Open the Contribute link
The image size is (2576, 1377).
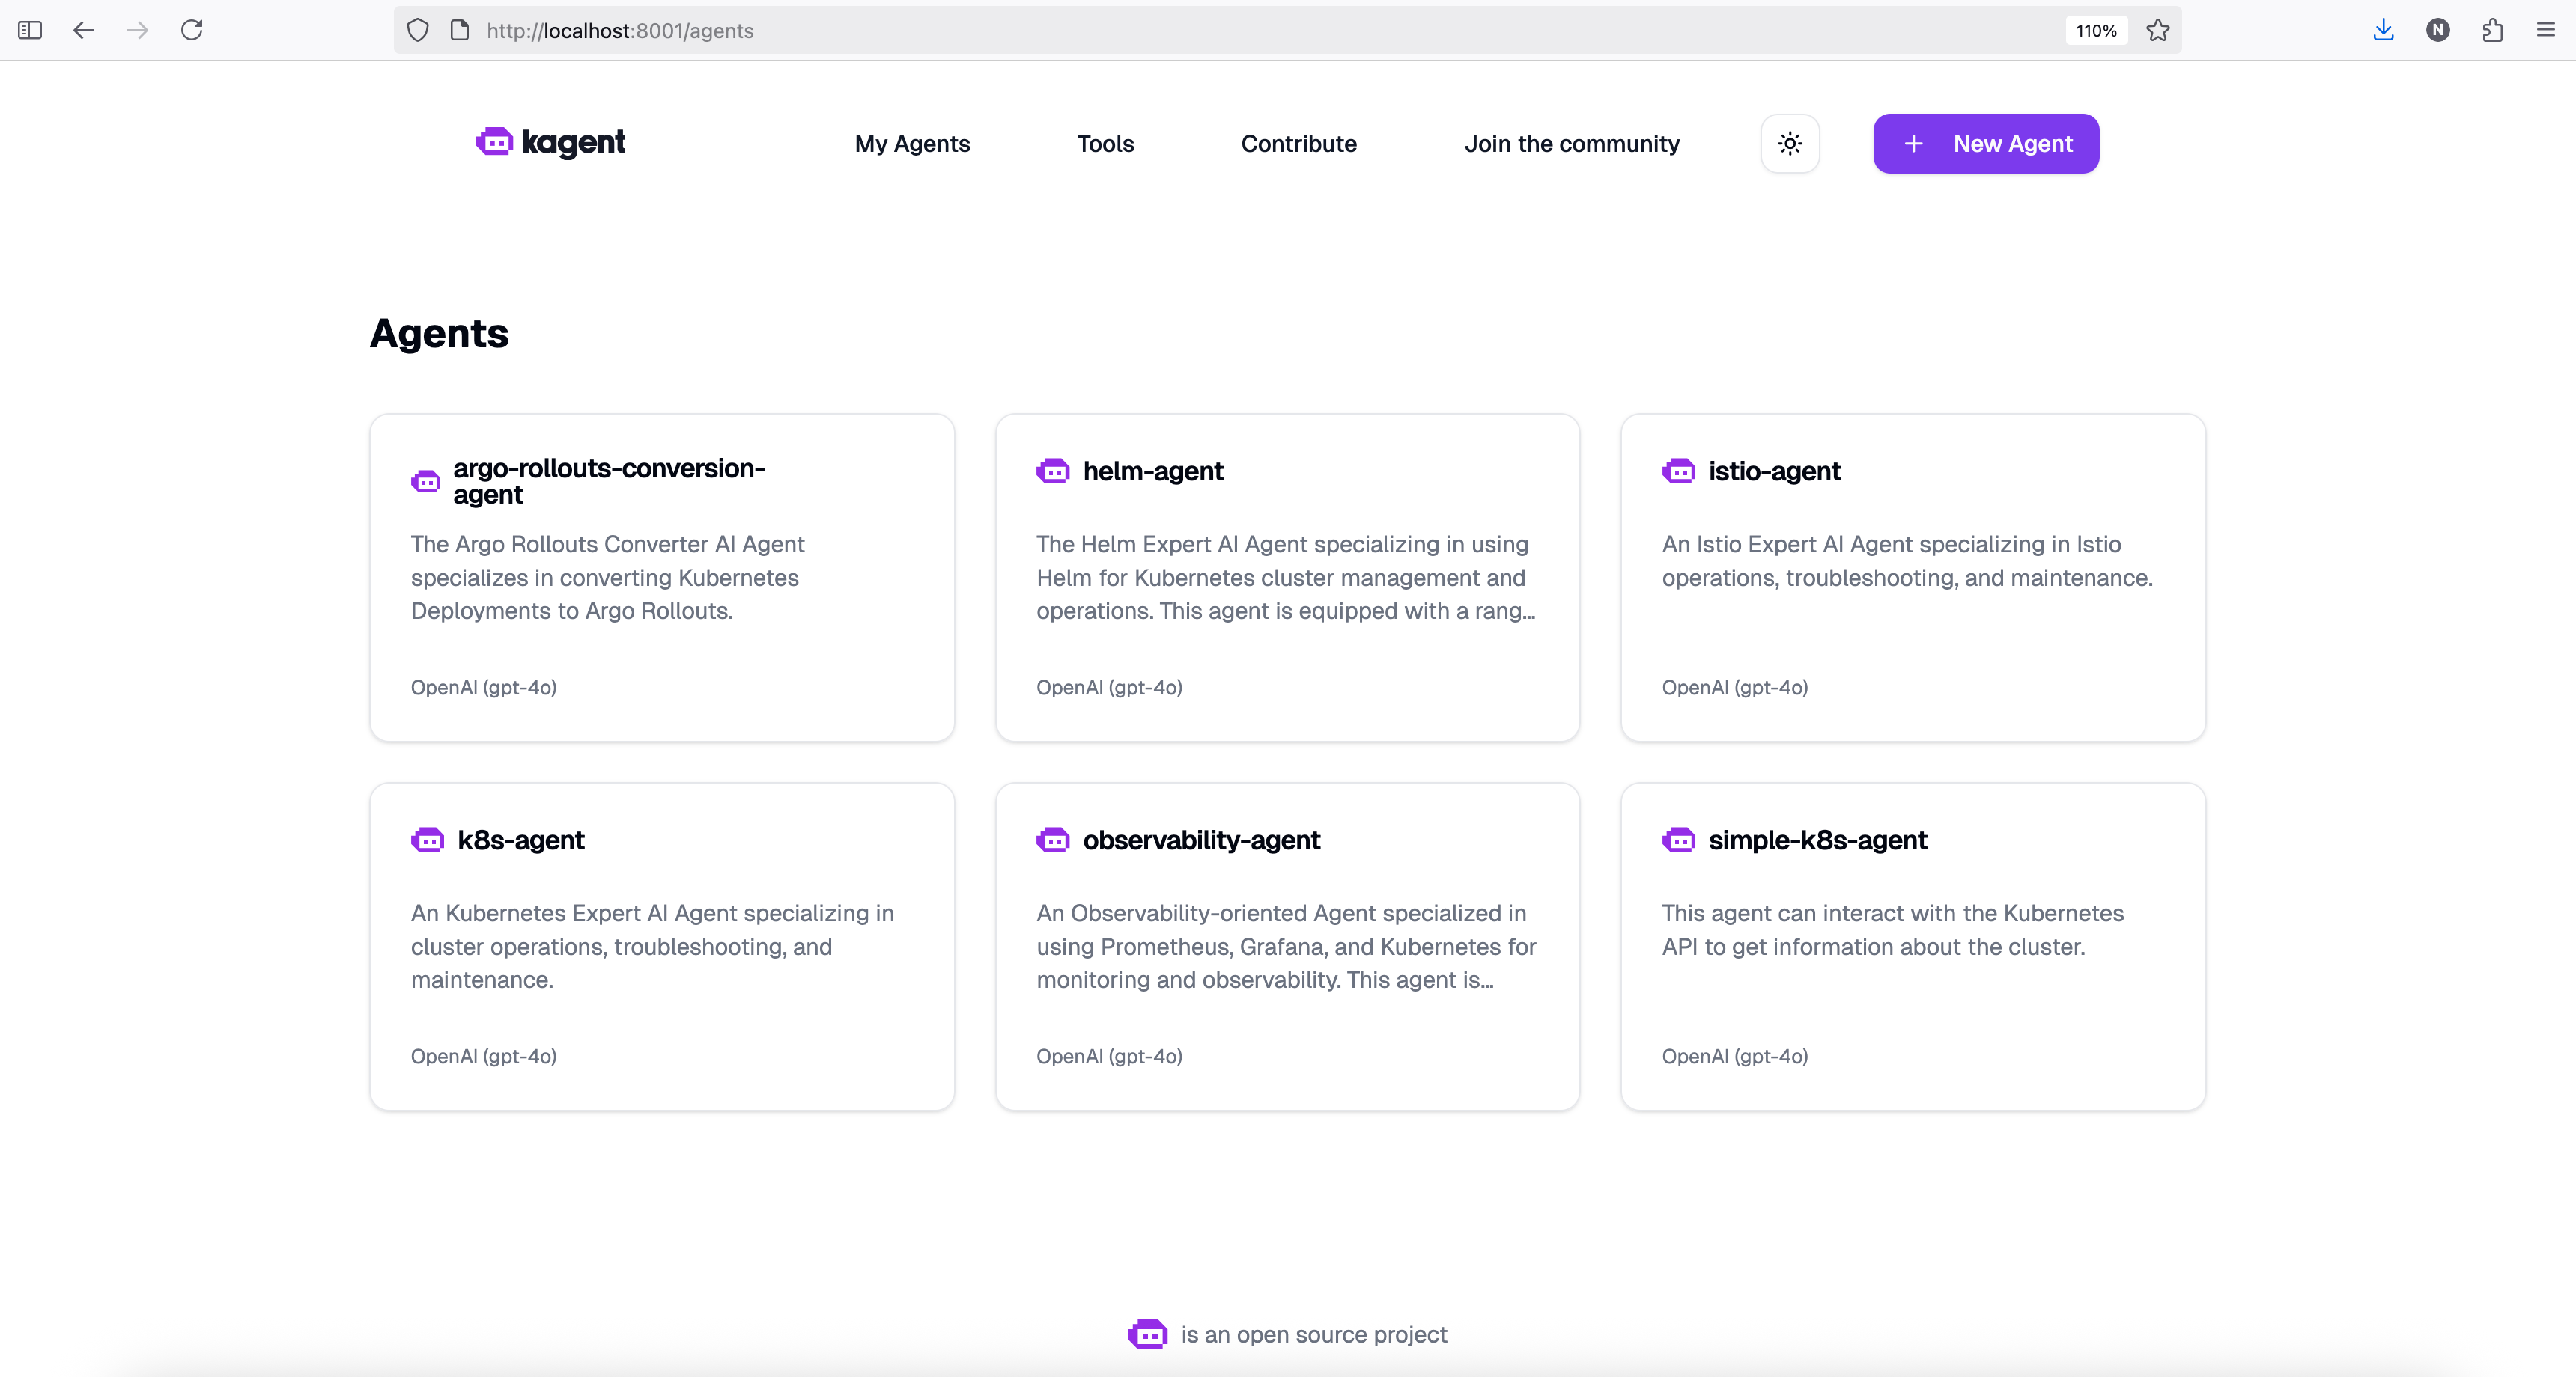pyautogui.click(x=1298, y=143)
